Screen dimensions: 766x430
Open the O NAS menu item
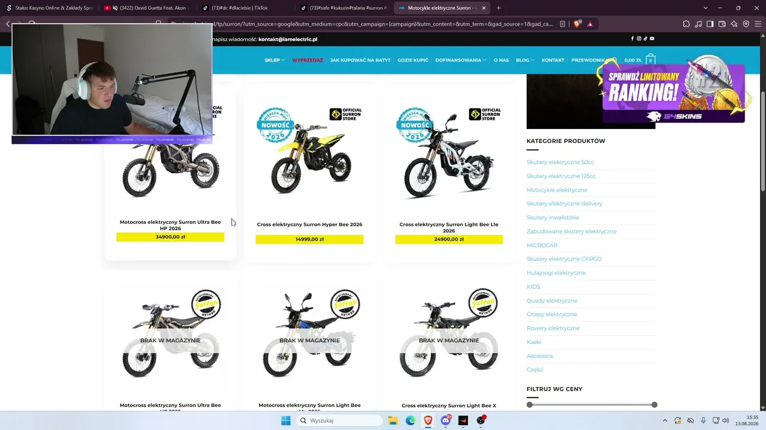tap(501, 60)
